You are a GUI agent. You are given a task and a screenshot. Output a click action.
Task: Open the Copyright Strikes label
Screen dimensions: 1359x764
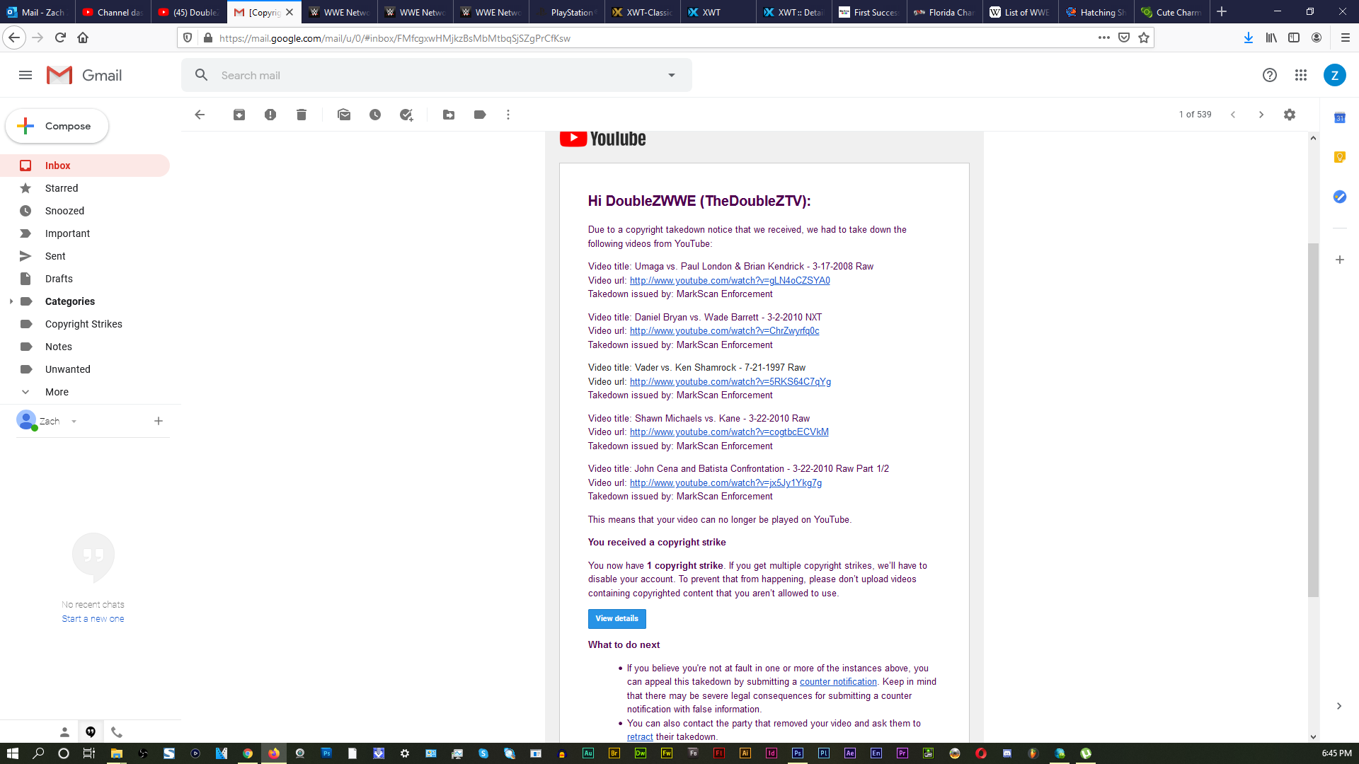pos(83,323)
